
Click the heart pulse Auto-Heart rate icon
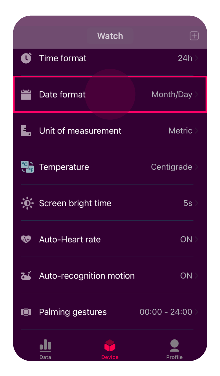tap(26, 239)
